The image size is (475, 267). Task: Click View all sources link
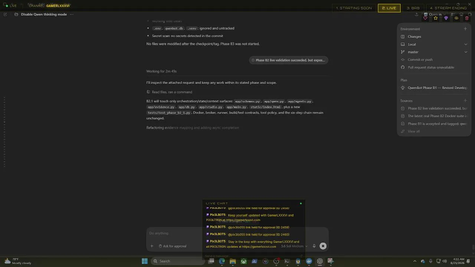pos(413,131)
